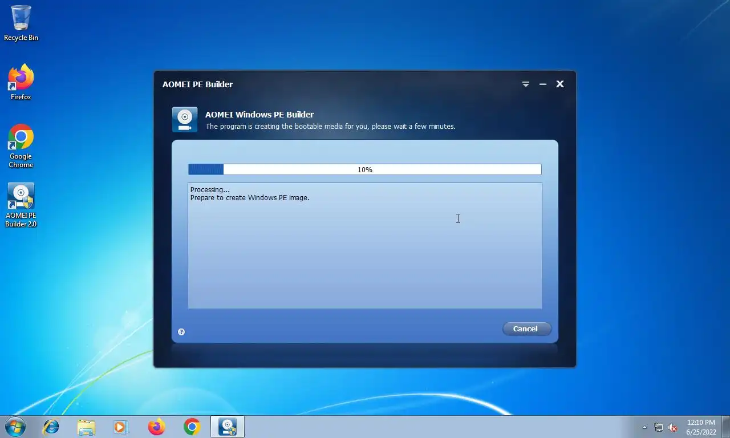
Task: Cancel the bootable media creation
Action: [x=526, y=328]
